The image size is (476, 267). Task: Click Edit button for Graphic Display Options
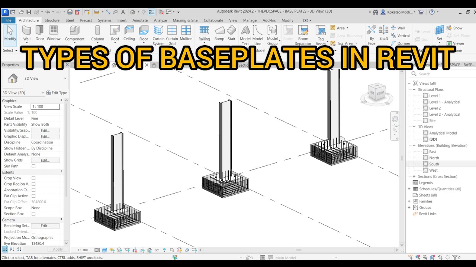pos(45,136)
